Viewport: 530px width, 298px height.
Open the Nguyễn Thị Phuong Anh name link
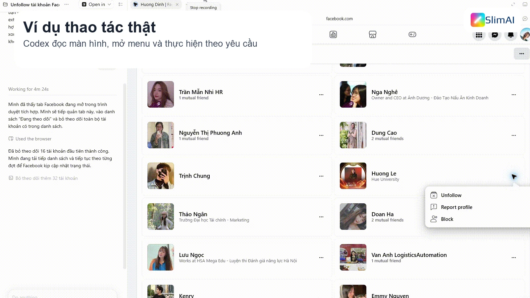click(210, 133)
